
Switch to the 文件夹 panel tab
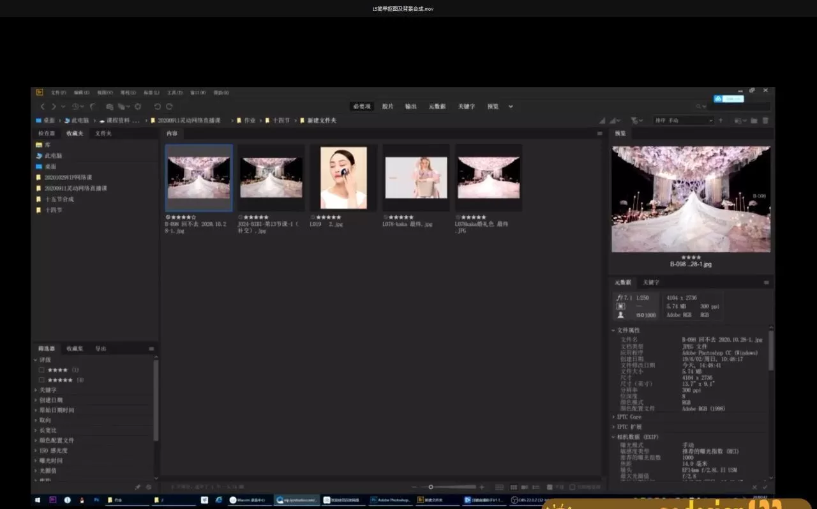coord(103,133)
